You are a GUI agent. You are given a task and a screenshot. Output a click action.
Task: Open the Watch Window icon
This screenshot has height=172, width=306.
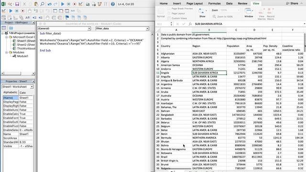point(67,11)
